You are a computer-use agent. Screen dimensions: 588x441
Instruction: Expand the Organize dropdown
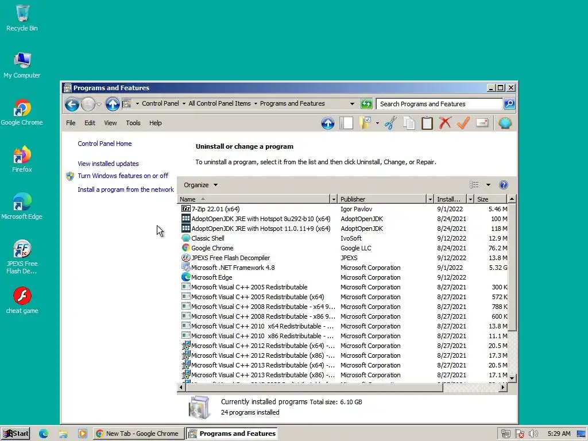tap(200, 185)
